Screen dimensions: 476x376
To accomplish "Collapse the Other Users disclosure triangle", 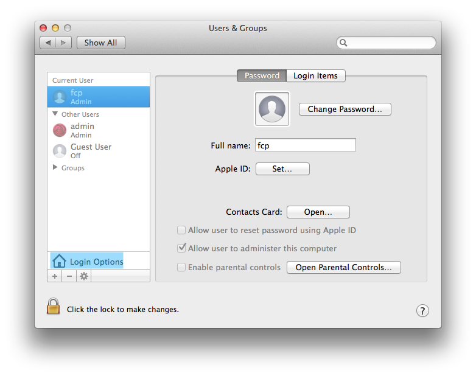I will tap(55, 114).
